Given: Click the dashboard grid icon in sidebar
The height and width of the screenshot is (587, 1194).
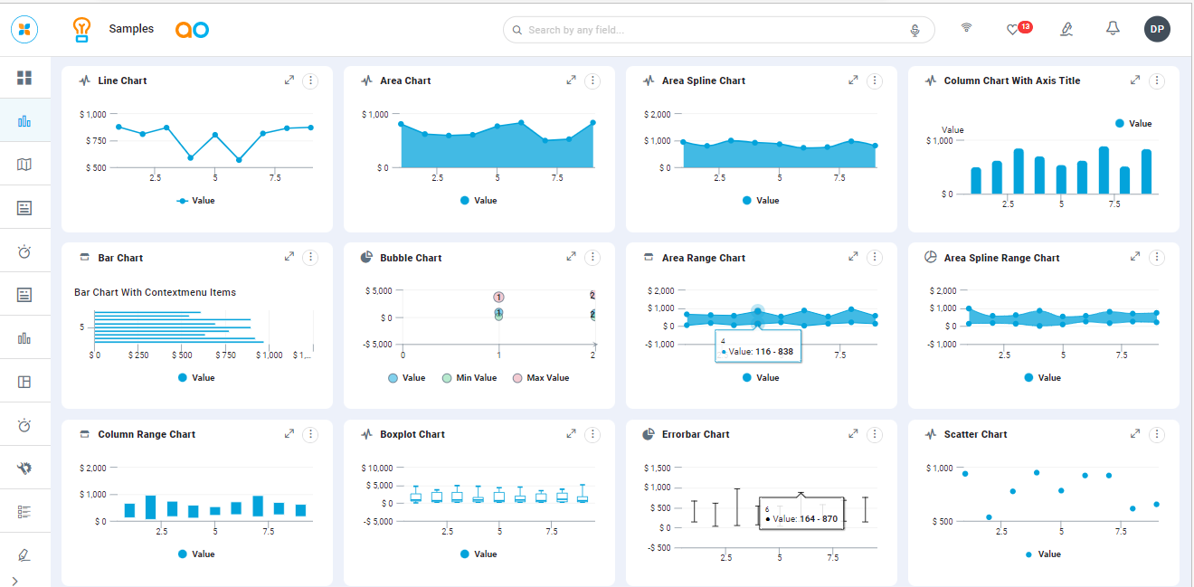Looking at the screenshot, I should coord(24,78).
